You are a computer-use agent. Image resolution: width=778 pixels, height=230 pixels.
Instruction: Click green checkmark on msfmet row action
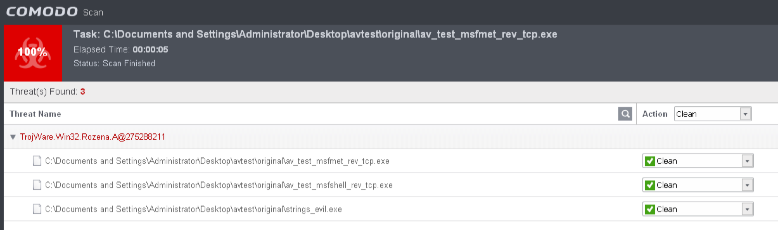coord(650,161)
